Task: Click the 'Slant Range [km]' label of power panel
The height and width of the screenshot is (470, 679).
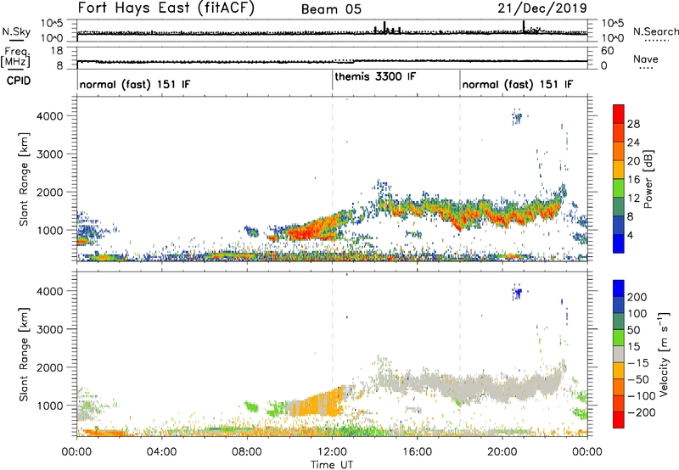Action: (x=24, y=179)
